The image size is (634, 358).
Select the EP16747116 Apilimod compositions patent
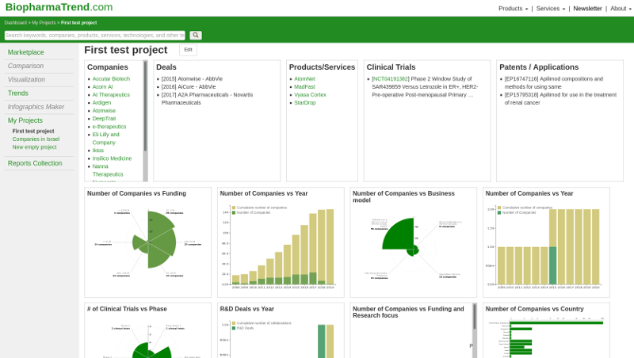(x=553, y=83)
